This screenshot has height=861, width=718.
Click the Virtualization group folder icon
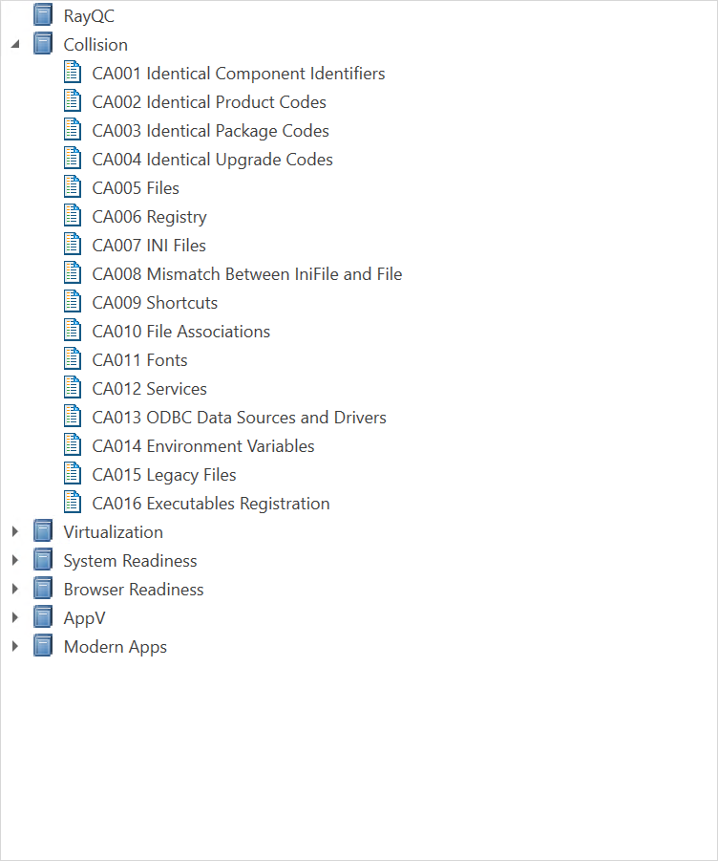point(42,530)
